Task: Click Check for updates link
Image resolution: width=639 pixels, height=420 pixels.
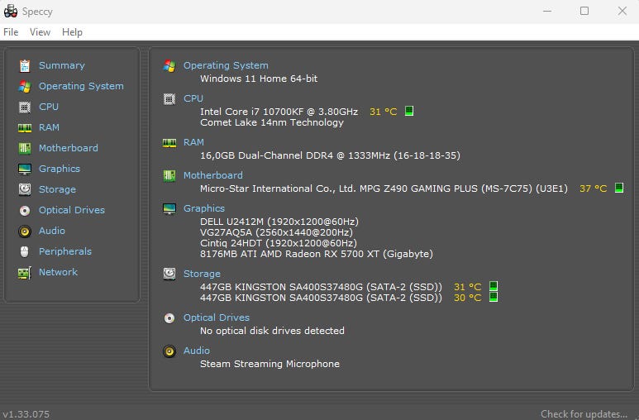Action: pos(584,414)
